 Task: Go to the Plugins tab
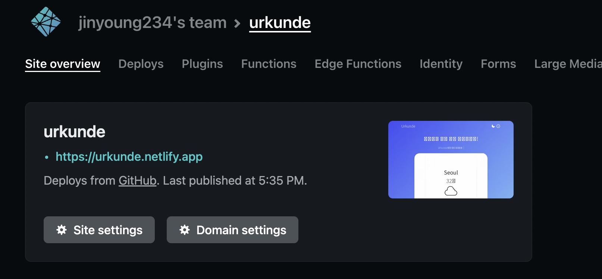pos(202,64)
